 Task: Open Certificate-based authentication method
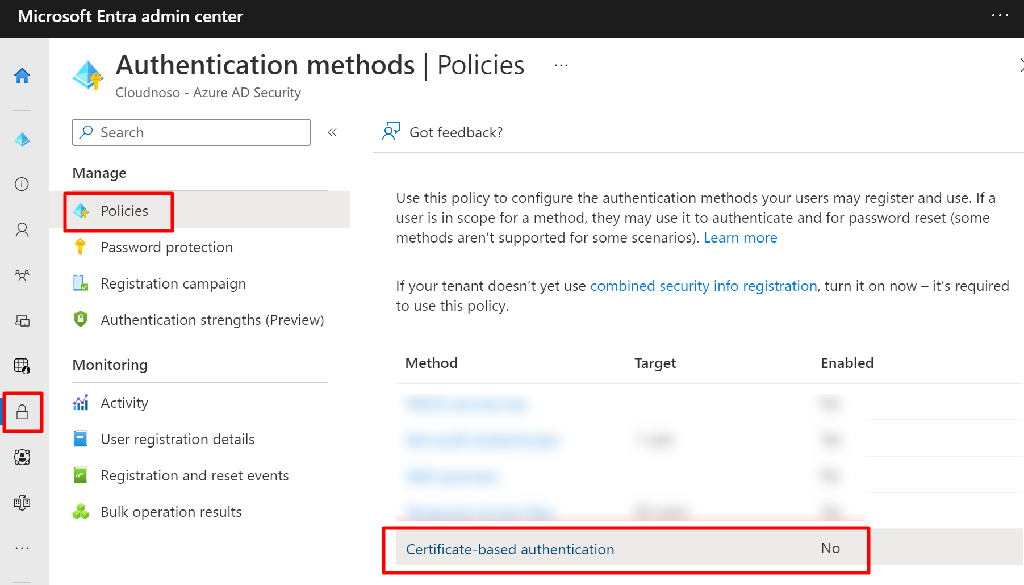click(510, 549)
